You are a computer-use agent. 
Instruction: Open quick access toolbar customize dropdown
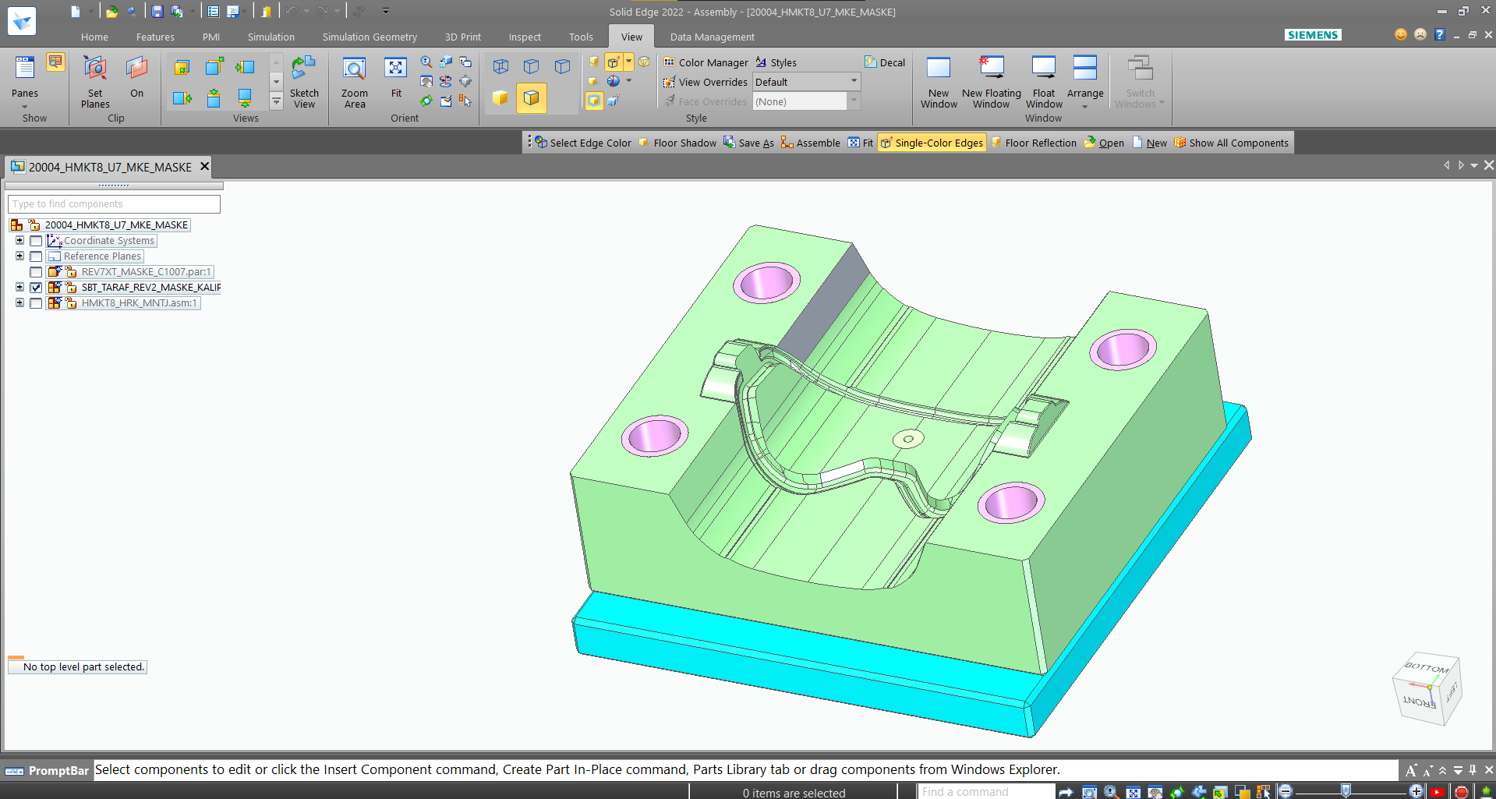click(x=385, y=12)
